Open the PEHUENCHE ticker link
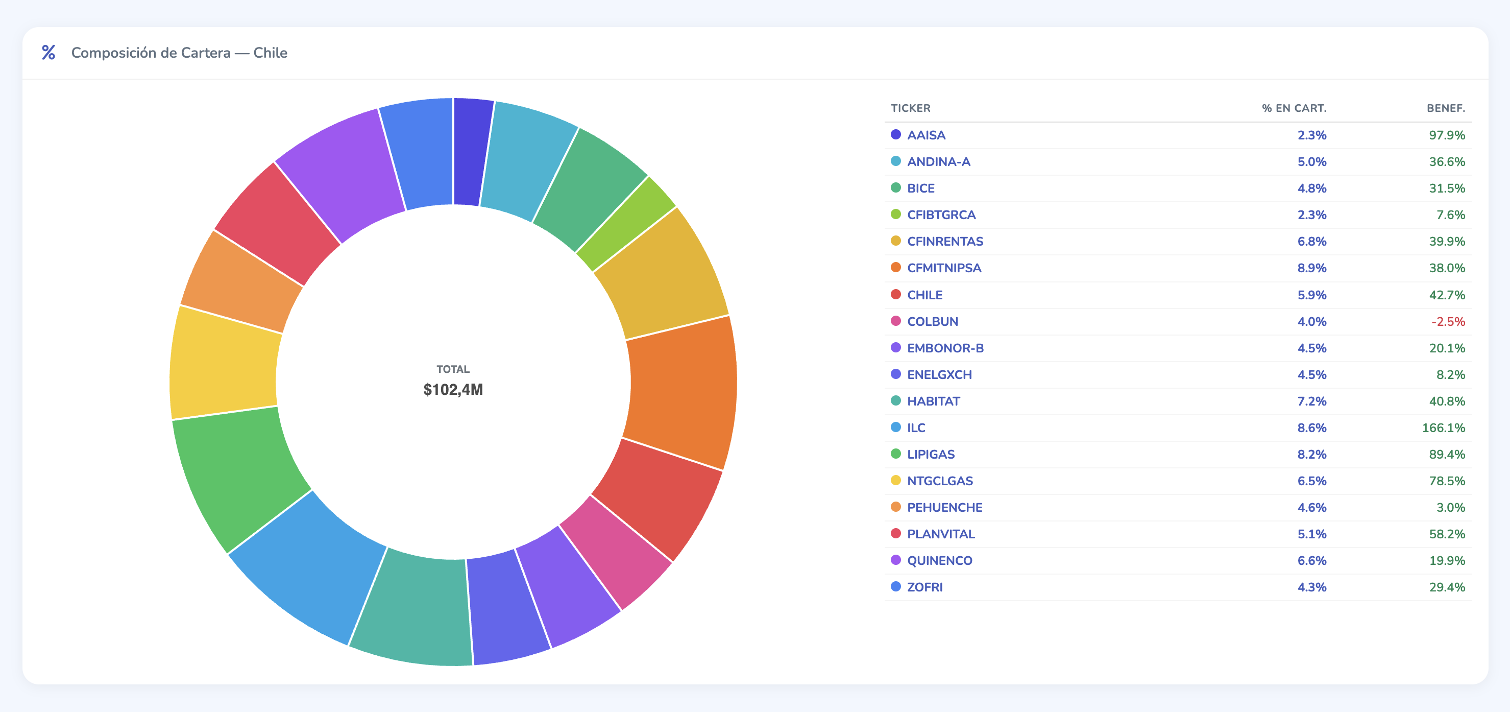1510x712 pixels. click(x=944, y=507)
